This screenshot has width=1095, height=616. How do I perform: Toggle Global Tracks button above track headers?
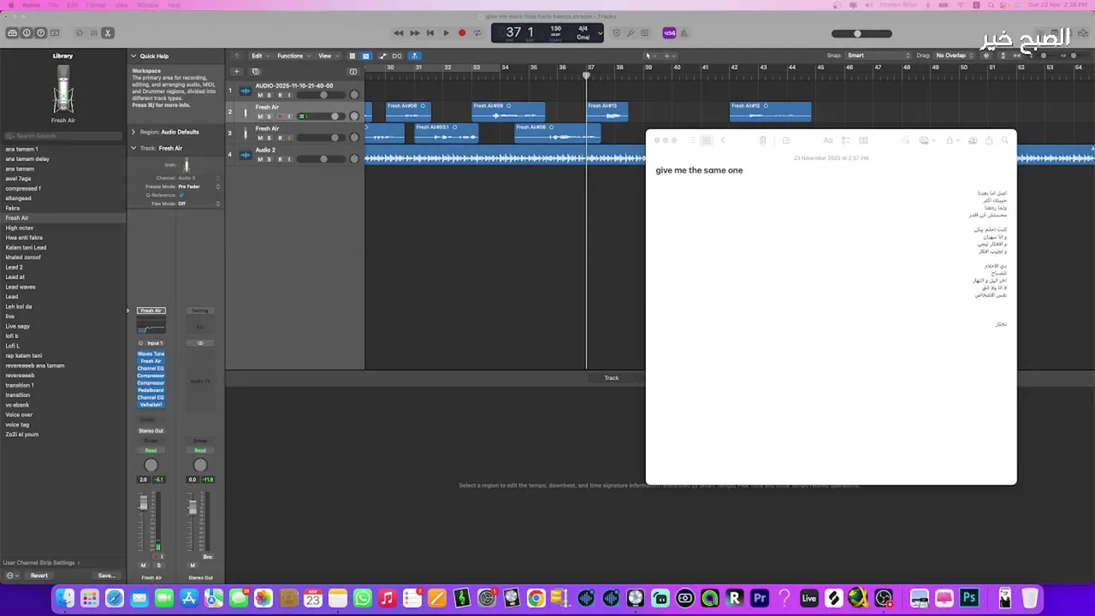(353, 71)
